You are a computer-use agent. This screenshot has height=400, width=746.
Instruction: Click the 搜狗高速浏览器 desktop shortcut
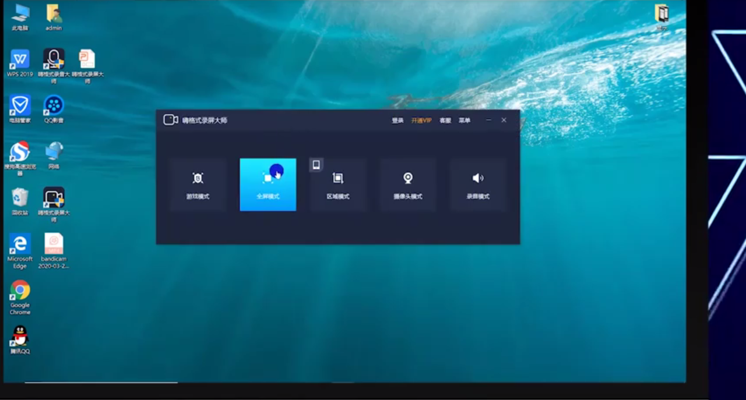tap(20, 157)
